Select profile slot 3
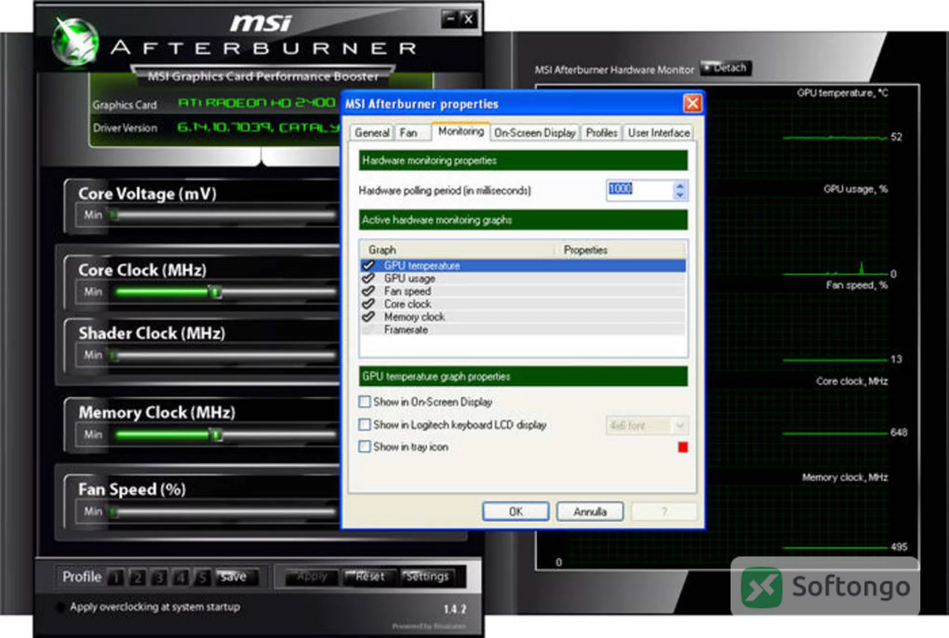 click(x=159, y=577)
